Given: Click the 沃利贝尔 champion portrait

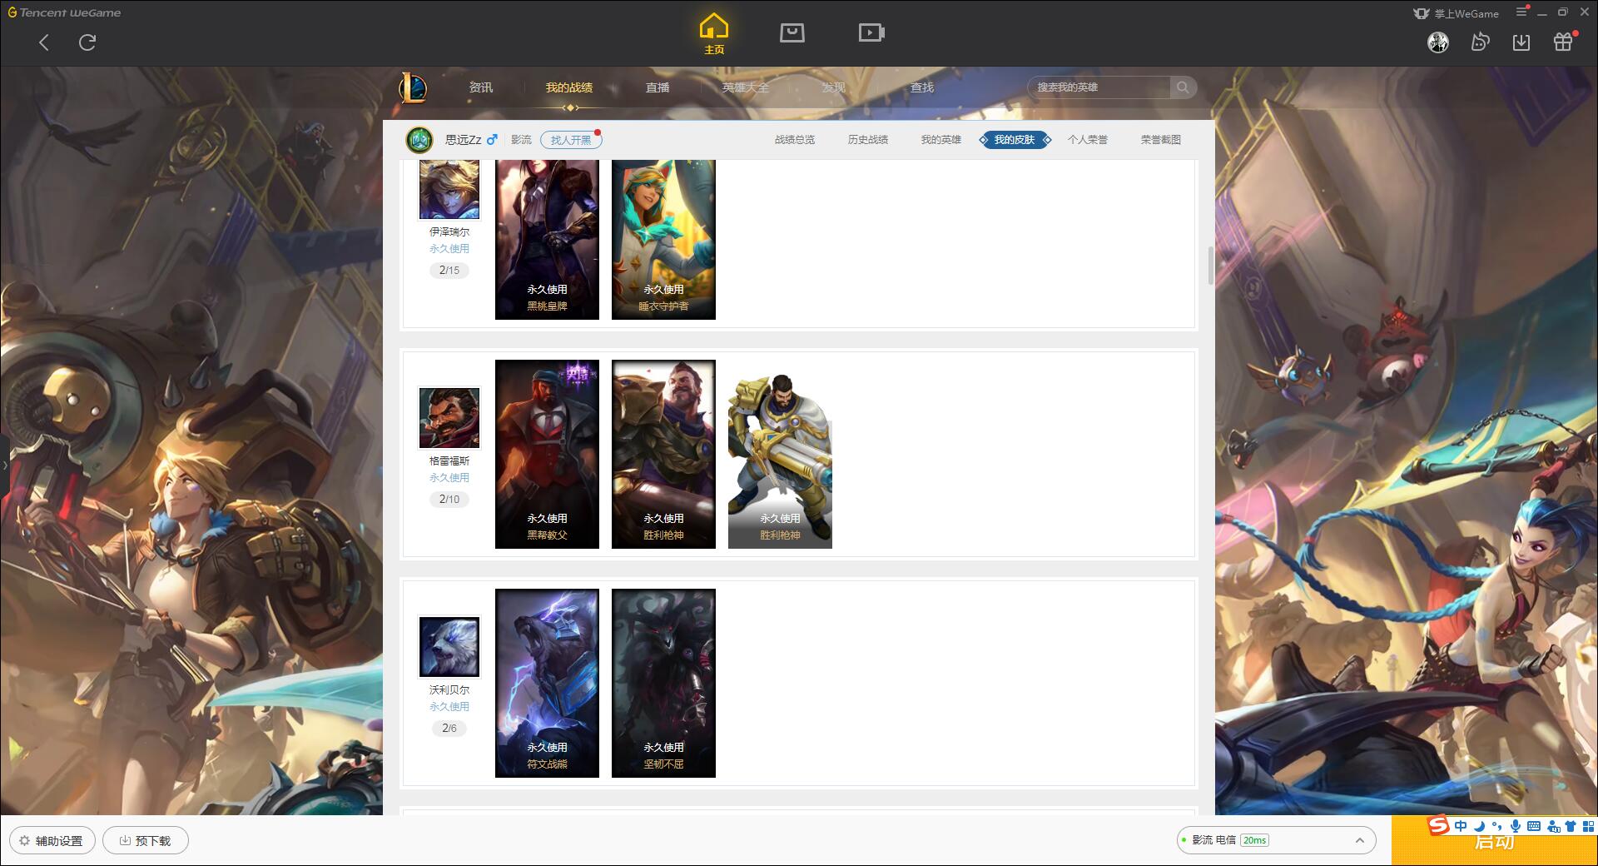Looking at the screenshot, I should tap(449, 647).
